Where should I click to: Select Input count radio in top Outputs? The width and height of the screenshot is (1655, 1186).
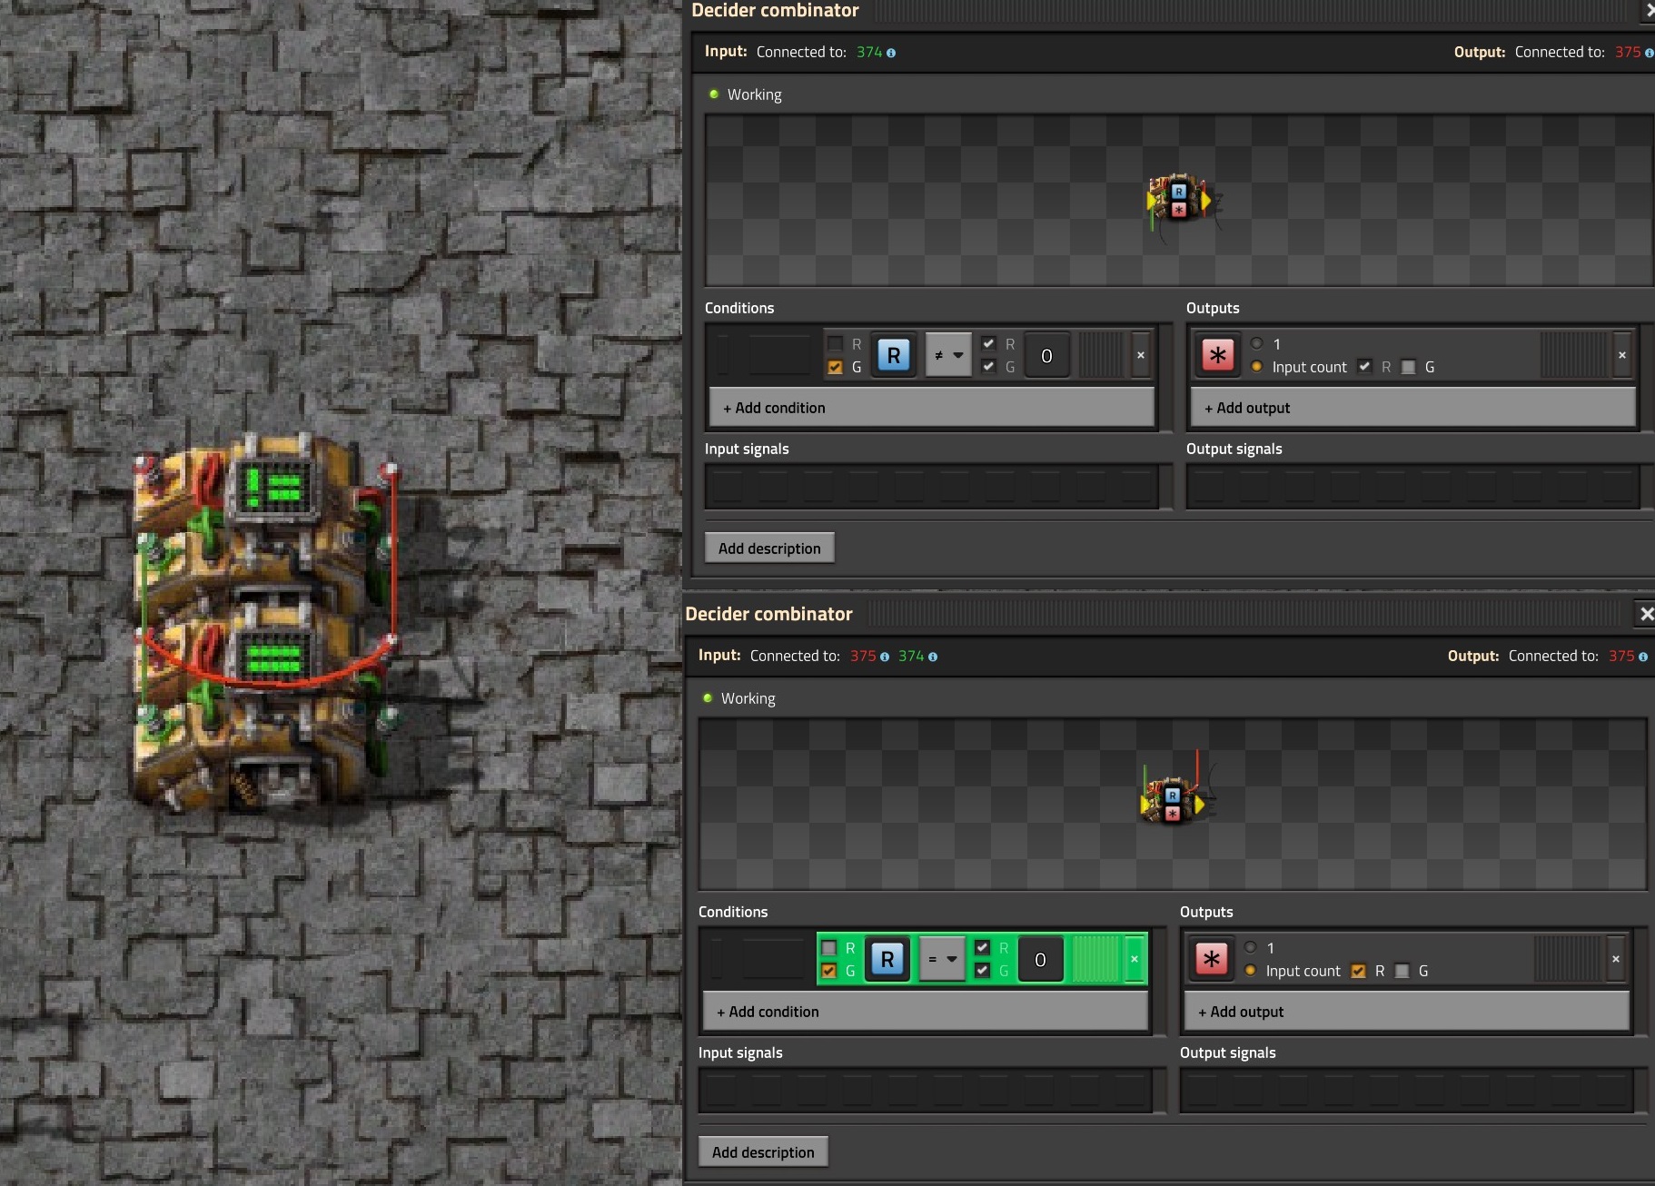click(x=1257, y=367)
